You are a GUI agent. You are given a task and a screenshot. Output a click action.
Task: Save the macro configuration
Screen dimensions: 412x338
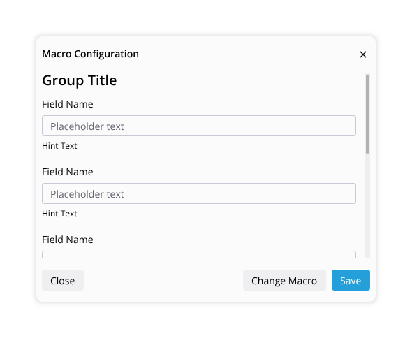[x=351, y=280]
